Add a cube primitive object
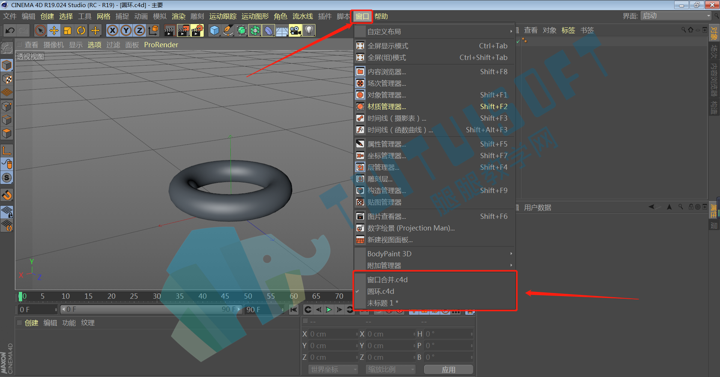Viewport: 720px width, 377px height. coord(214,31)
